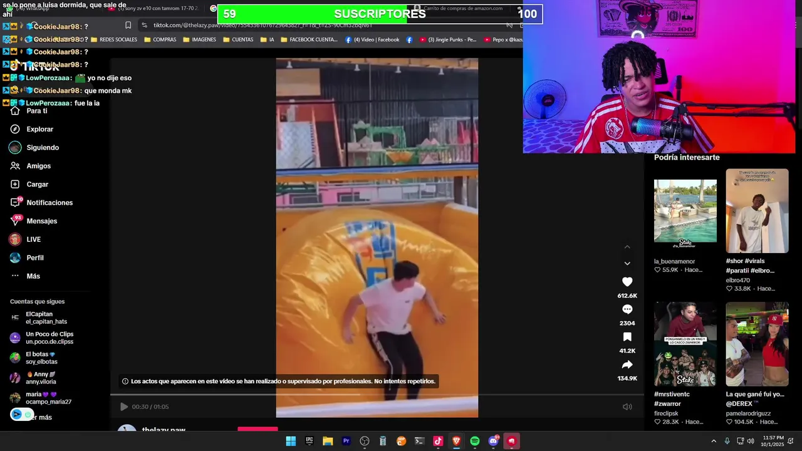Go to previous video up chevron

click(x=627, y=247)
